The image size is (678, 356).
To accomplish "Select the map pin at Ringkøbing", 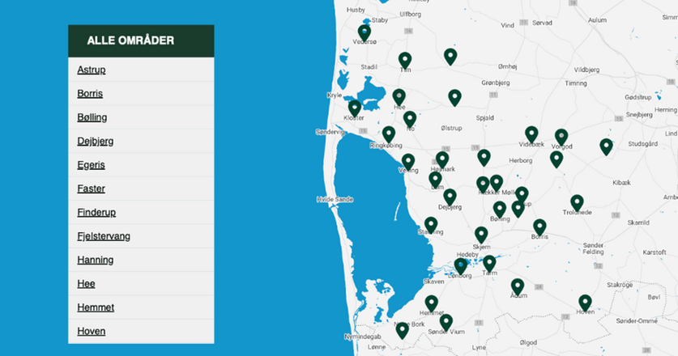I will pos(389,134).
